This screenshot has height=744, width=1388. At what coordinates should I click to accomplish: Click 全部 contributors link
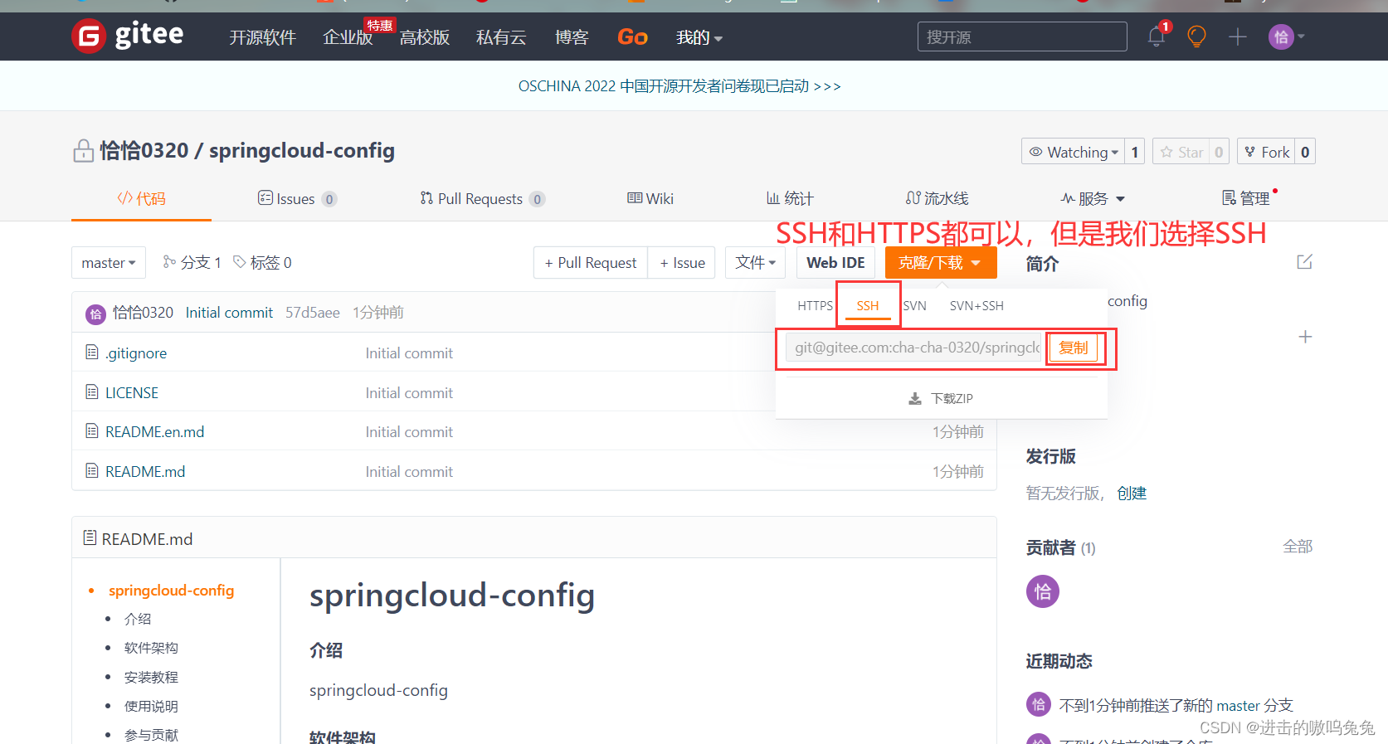tap(1298, 547)
